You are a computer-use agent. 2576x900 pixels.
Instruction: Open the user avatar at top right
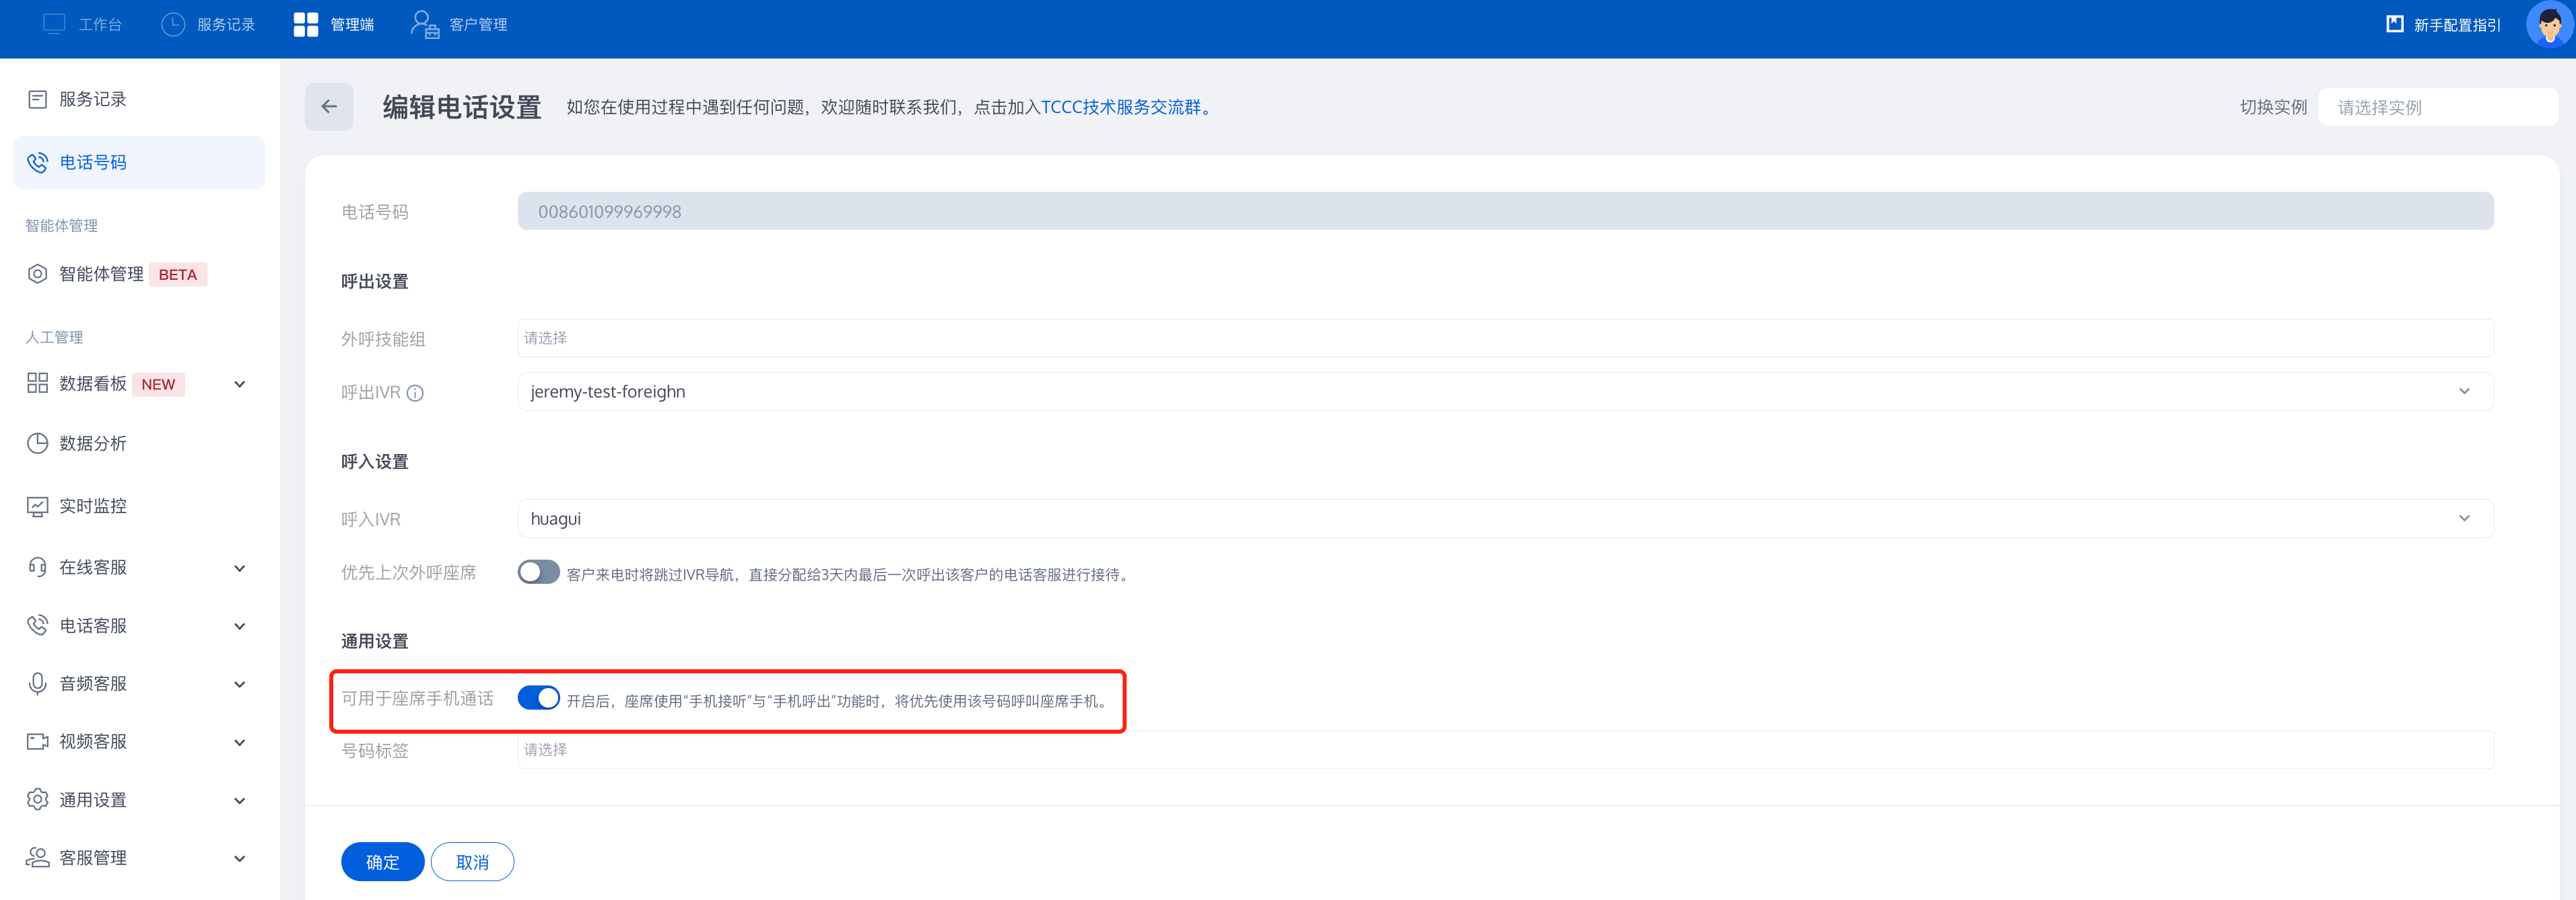[2549, 24]
